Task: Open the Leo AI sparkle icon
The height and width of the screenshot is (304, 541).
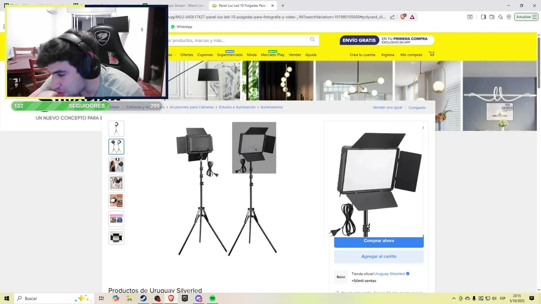Action: (500, 17)
